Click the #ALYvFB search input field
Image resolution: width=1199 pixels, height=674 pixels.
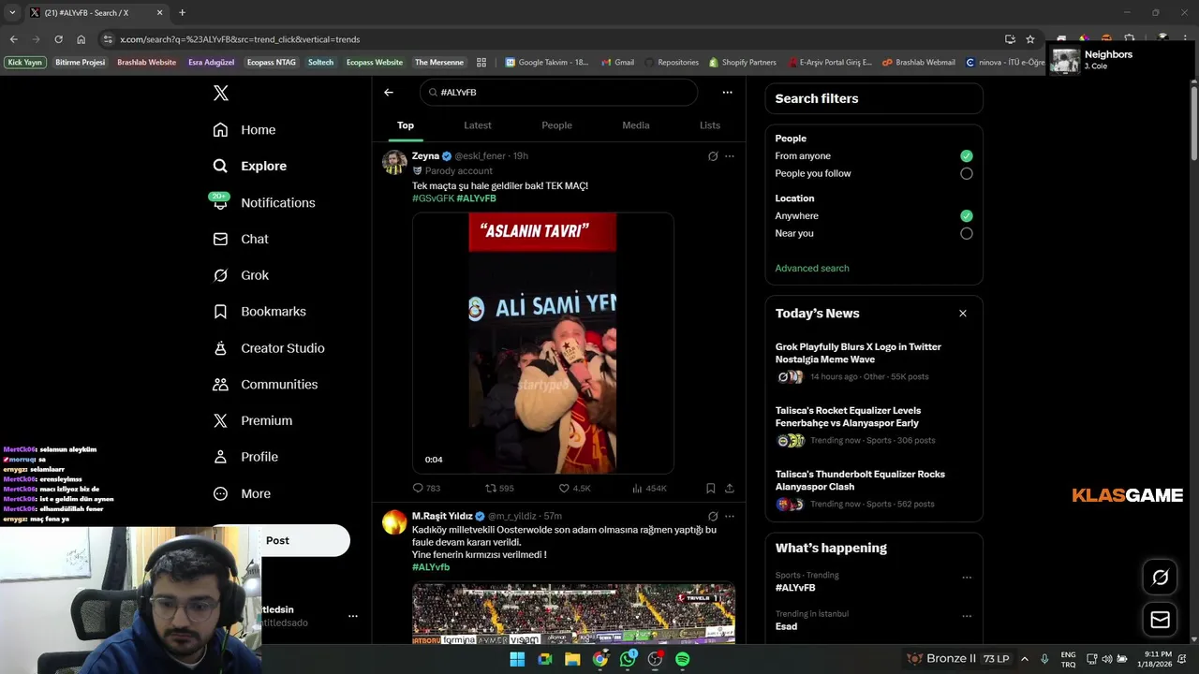pyautogui.click(x=559, y=93)
